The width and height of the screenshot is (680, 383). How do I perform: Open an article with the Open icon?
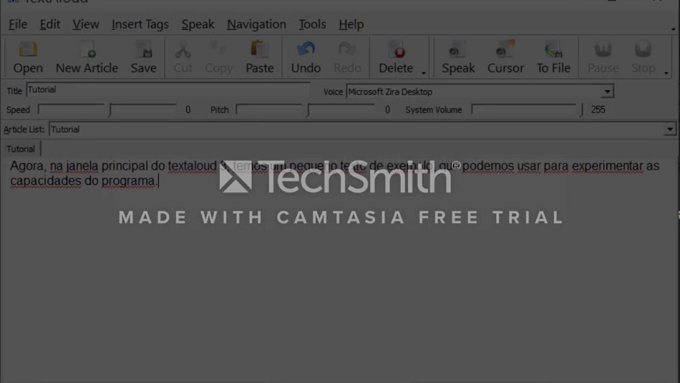pyautogui.click(x=28, y=57)
